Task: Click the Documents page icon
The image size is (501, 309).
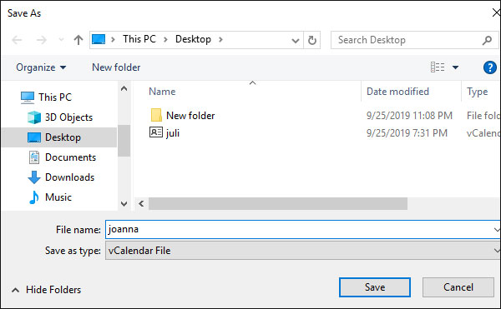Action: (34, 157)
